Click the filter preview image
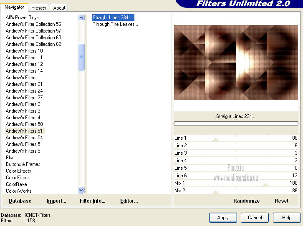Screen dimensions: 303x226 click(x=236, y=63)
